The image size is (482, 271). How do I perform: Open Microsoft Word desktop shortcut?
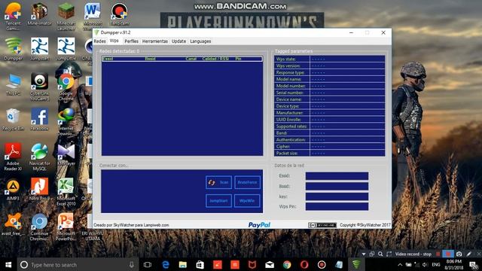tap(93, 17)
